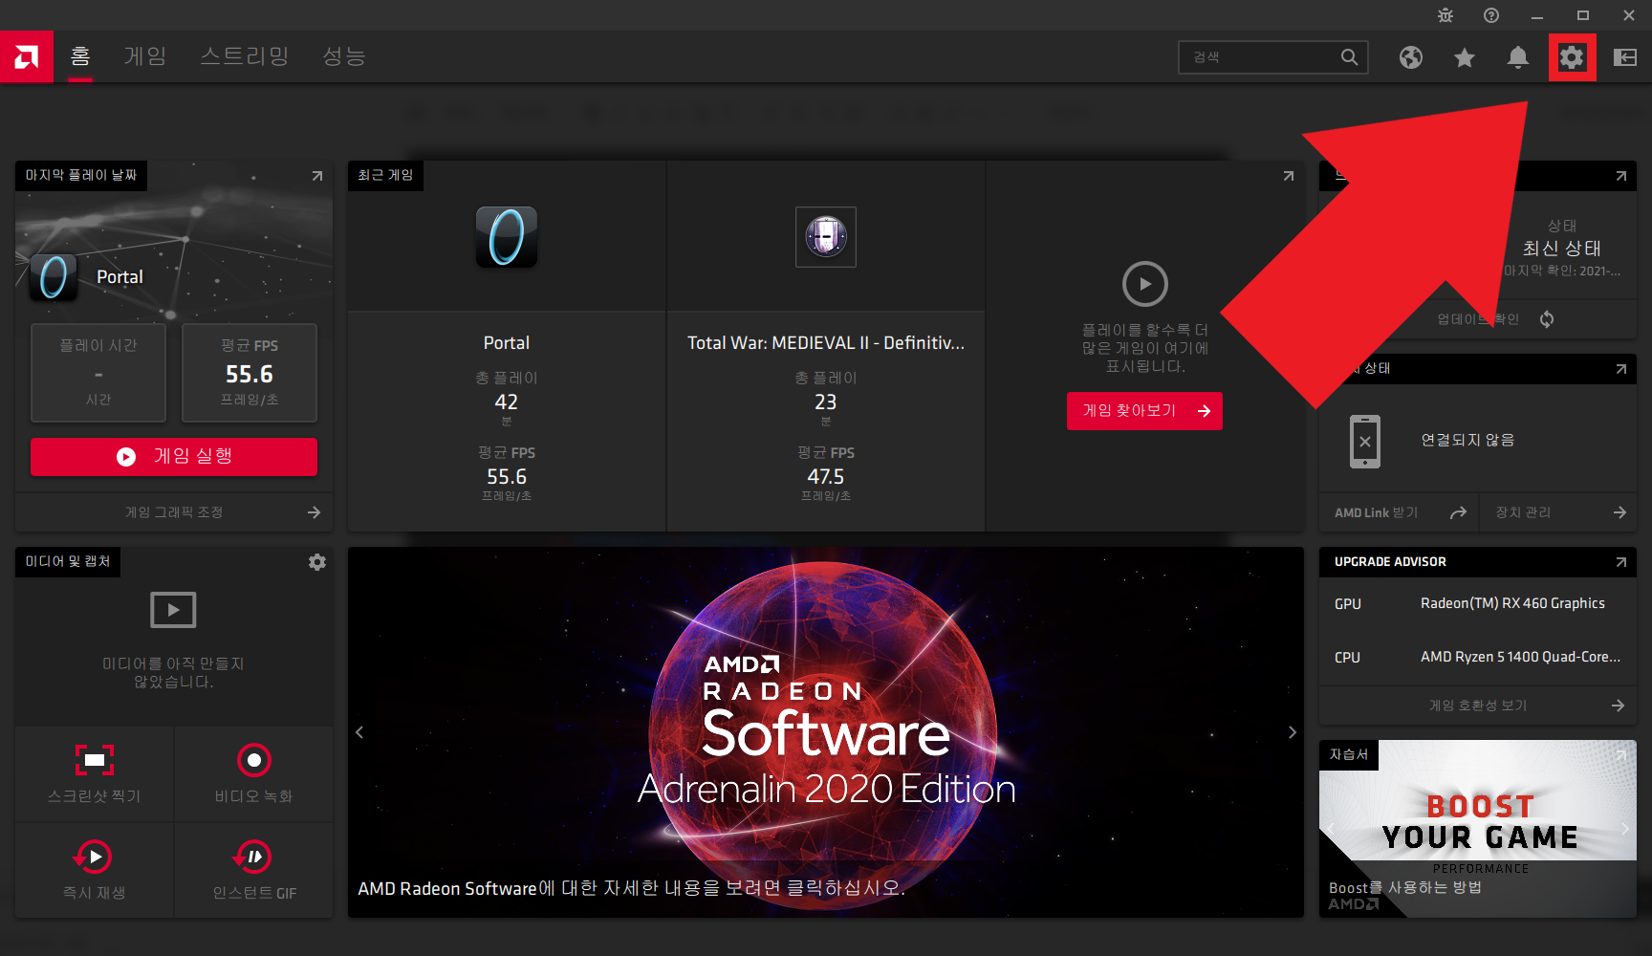Open 게임 호환성 보기 link
This screenshot has height=956, width=1652.
[x=1478, y=706]
